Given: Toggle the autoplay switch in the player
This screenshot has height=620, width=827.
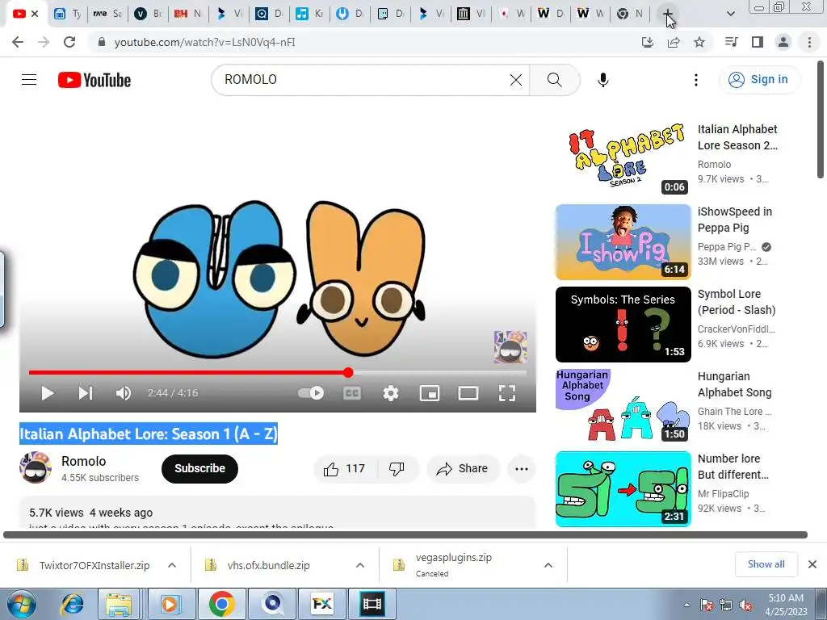Looking at the screenshot, I should coord(311,393).
